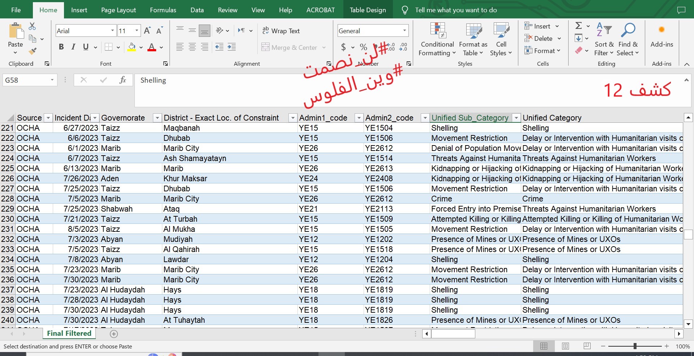The height and width of the screenshot is (356, 694).
Task: Switch to the Formulas ribbon tab
Action: point(163,10)
